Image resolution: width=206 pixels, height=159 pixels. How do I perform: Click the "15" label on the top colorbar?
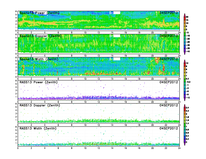(187, 20)
